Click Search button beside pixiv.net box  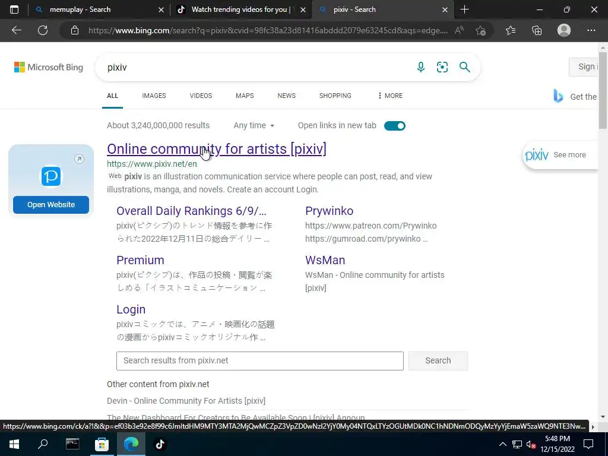click(438, 360)
